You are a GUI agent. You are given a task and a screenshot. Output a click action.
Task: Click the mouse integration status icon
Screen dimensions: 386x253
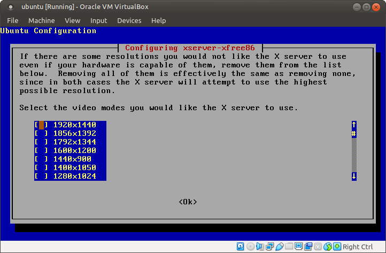click(328, 247)
